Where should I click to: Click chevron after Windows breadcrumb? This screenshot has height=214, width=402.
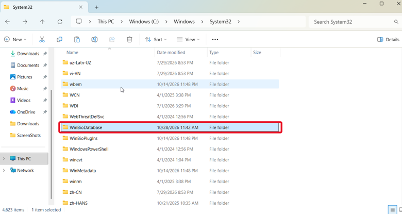click(202, 22)
